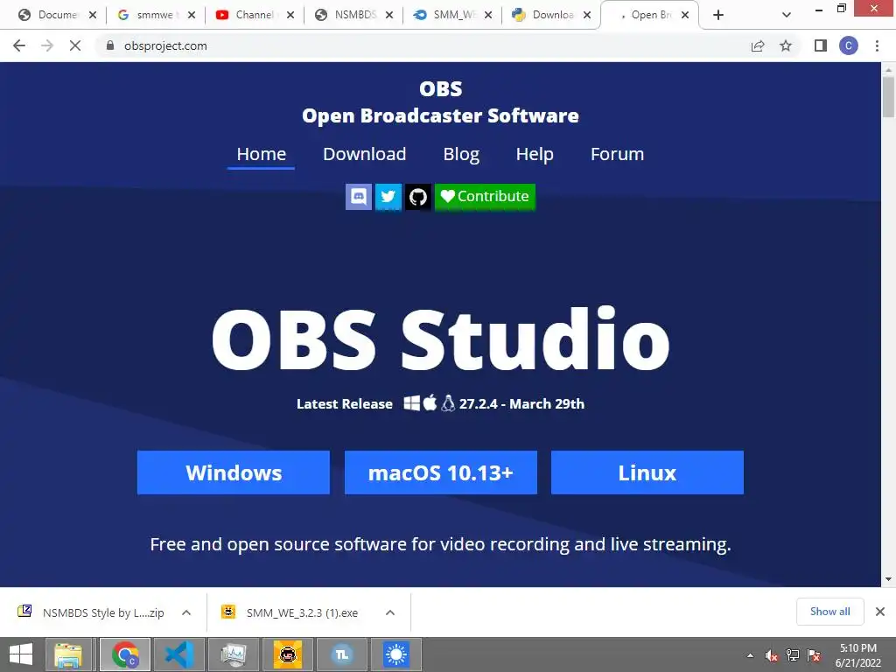Open the OBS Twitter icon
This screenshot has width=896, height=672.
pos(388,197)
